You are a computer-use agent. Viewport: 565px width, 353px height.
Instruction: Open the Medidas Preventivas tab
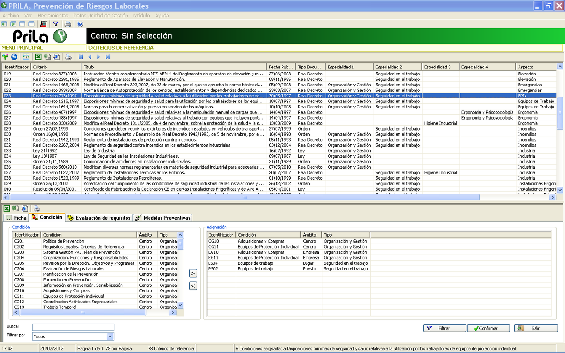pyautogui.click(x=163, y=218)
